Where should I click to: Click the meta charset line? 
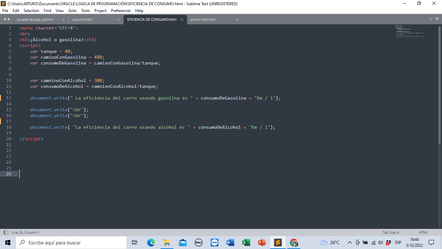pos(49,28)
